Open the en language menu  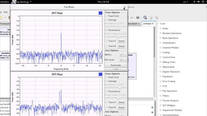185,2
